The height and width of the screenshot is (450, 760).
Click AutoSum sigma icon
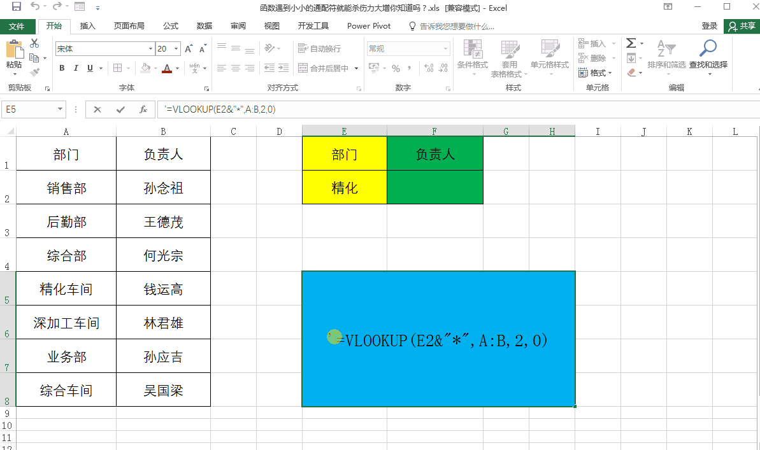[x=631, y=43]
